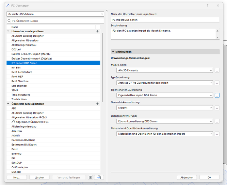
Task: Click the help question mark icon
Action: point(208,5)
